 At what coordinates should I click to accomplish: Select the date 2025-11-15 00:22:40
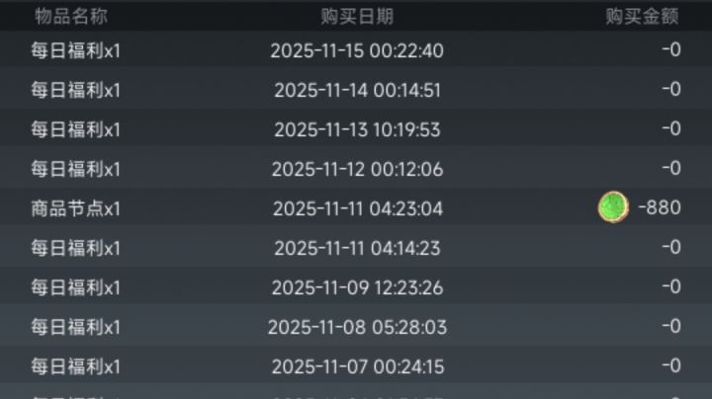pyautogui.click(x=357, y=50)
